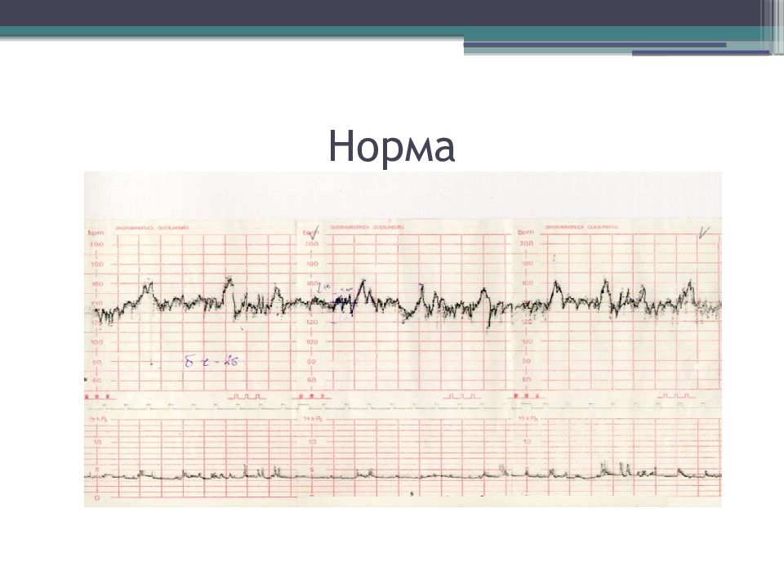Click the printed header text on the left panel
This screenshot has height=588, width=784.
coord(153,229)
